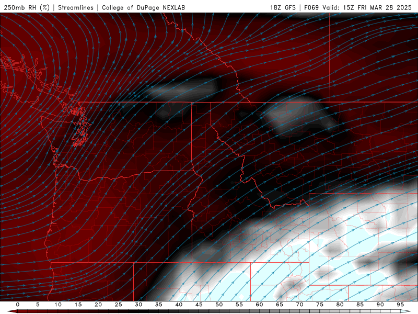Viewport: 418px width, 314px height.
Task: Select "Valid: 15Z FRI MAR 28 2025" text
Action: [367, 7]
